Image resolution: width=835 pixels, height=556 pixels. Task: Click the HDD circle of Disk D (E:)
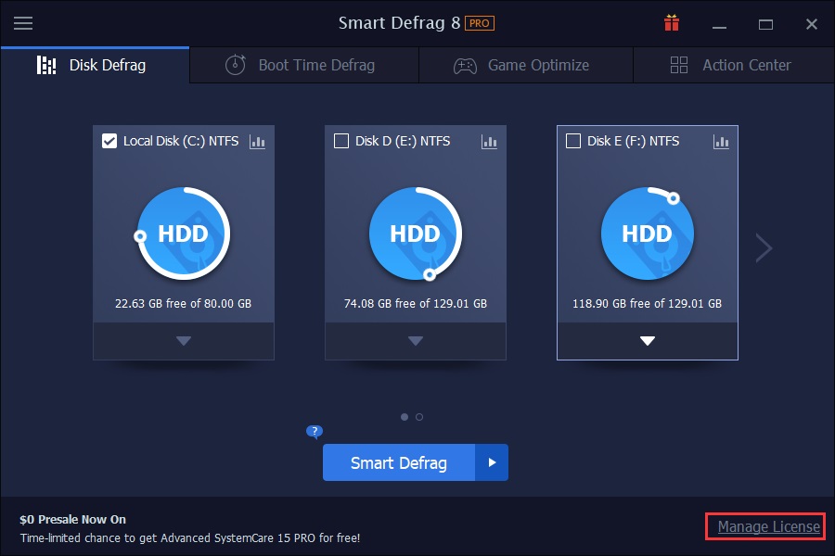[416, 234]
